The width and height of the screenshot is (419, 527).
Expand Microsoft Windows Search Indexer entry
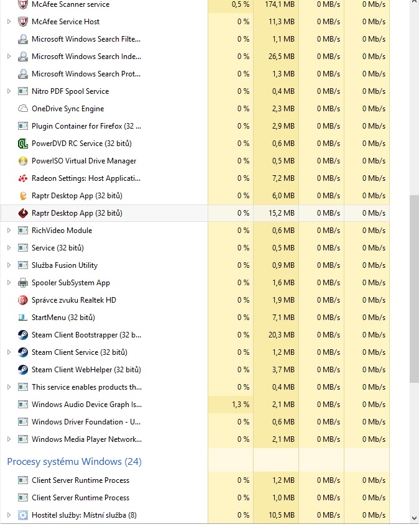[x=9, y=57]
